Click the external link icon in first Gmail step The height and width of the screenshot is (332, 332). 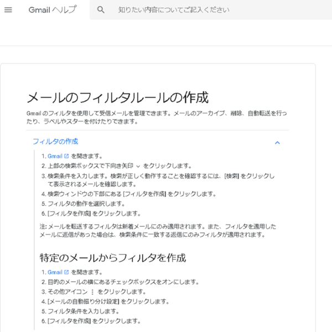click(x=66, y=156)
